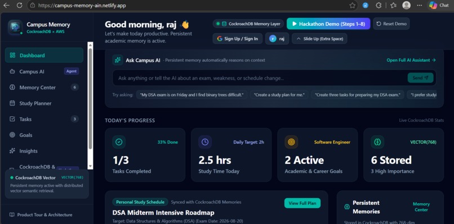The width and height of the screenshot is (454, 224).
Task: Click the address bar URL field
Action: click(188, 5)
